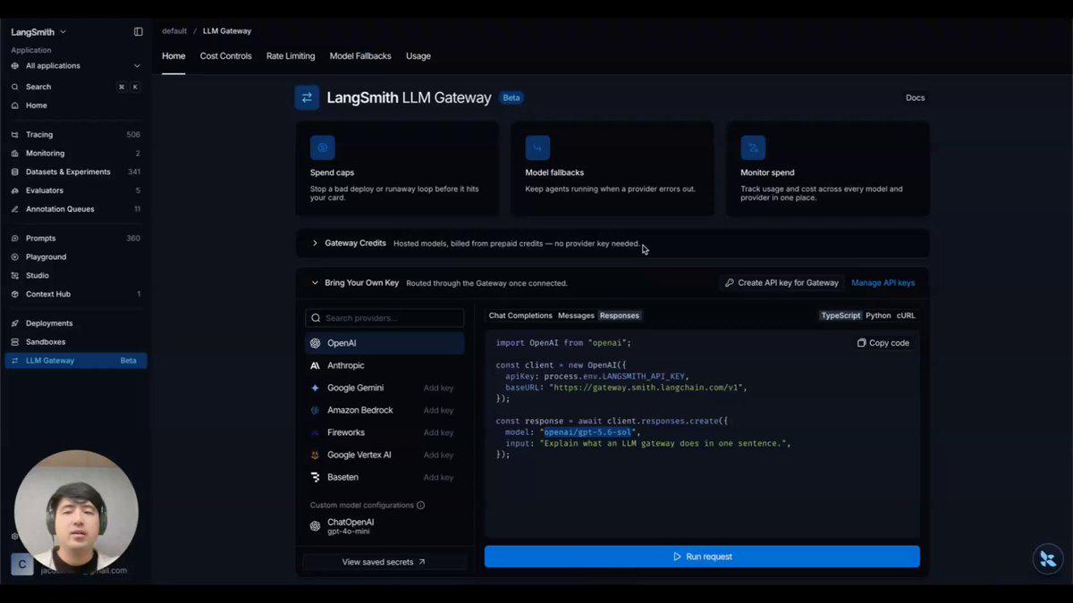The image size is (1073, 603).
Task: Click the Datasets & Experiments icon
Action: point(15,172)
